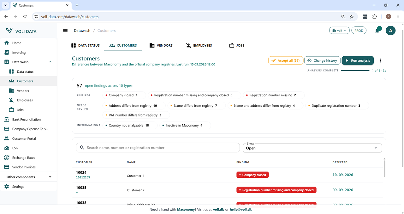Click the table vertical scrollbar
The image size is (404, 214).
point(384,168)
